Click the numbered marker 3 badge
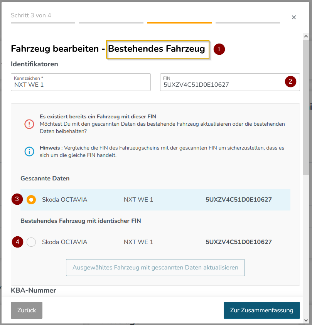This screenshot has height=325, width=312. point(17,199)
